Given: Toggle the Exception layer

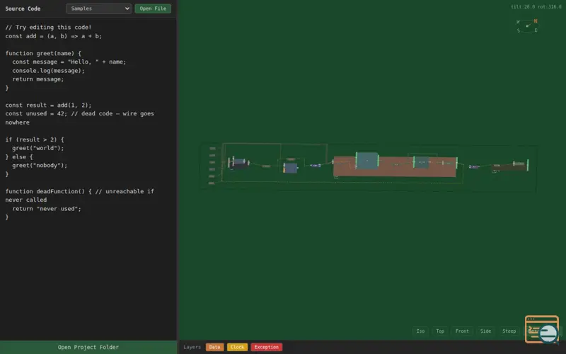Looking at the screenshot, I should [x=267, y=347].
